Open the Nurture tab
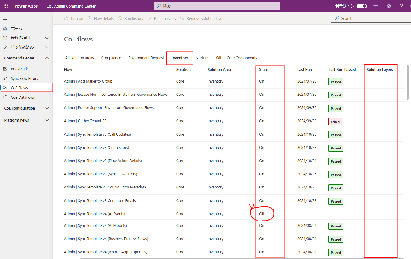The image size is (411, 259). pyautogui.click(x=202, y=58)
